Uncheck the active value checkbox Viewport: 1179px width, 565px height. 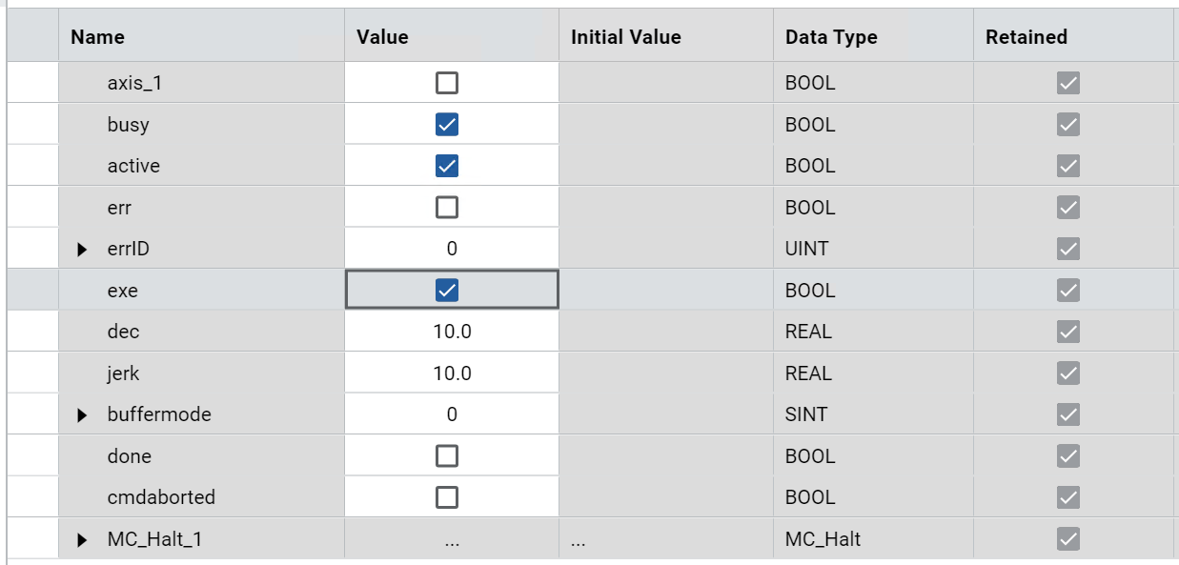pyautogui.click(x=446, y=166)
